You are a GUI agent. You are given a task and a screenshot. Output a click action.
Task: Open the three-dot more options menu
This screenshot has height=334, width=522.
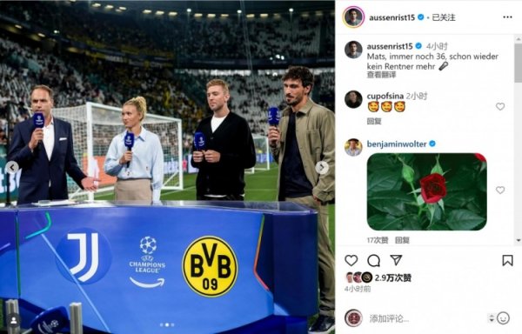(507, 17)
